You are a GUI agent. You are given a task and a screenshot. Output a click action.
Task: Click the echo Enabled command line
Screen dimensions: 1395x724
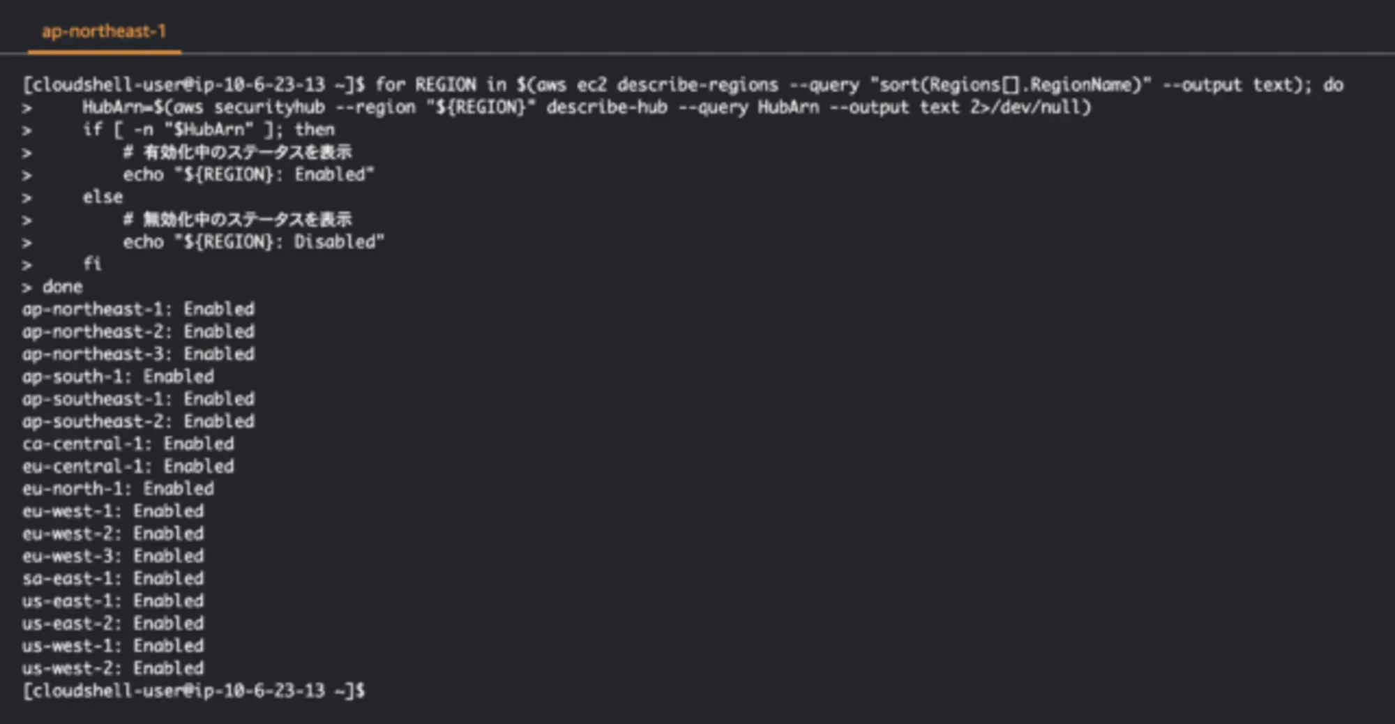pyautogui.click(x=248, y=174)
